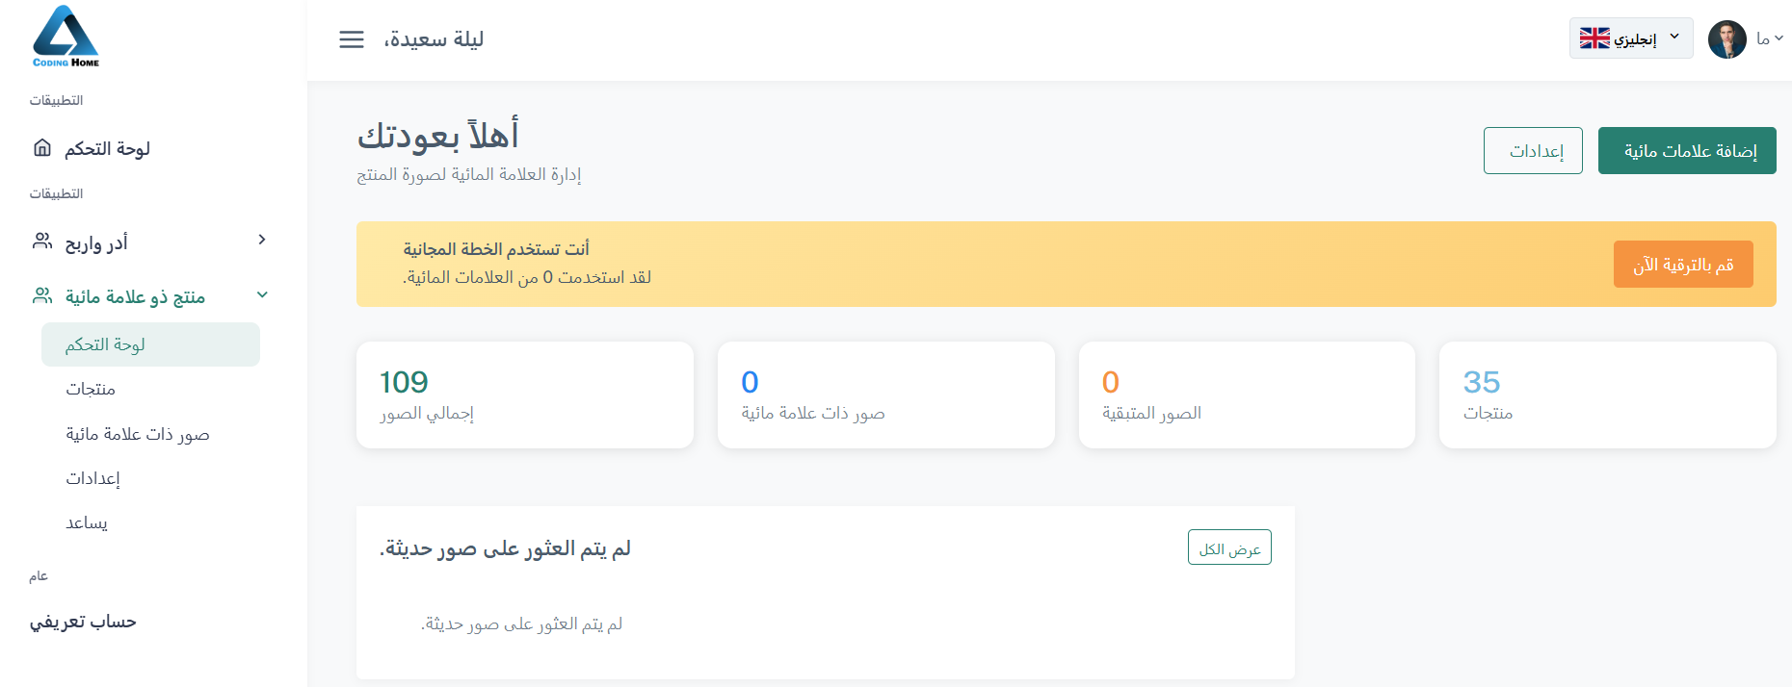Open the user profile avatar picture
Viewport: 1792px width, 687px height.
tap(1727, 39)
